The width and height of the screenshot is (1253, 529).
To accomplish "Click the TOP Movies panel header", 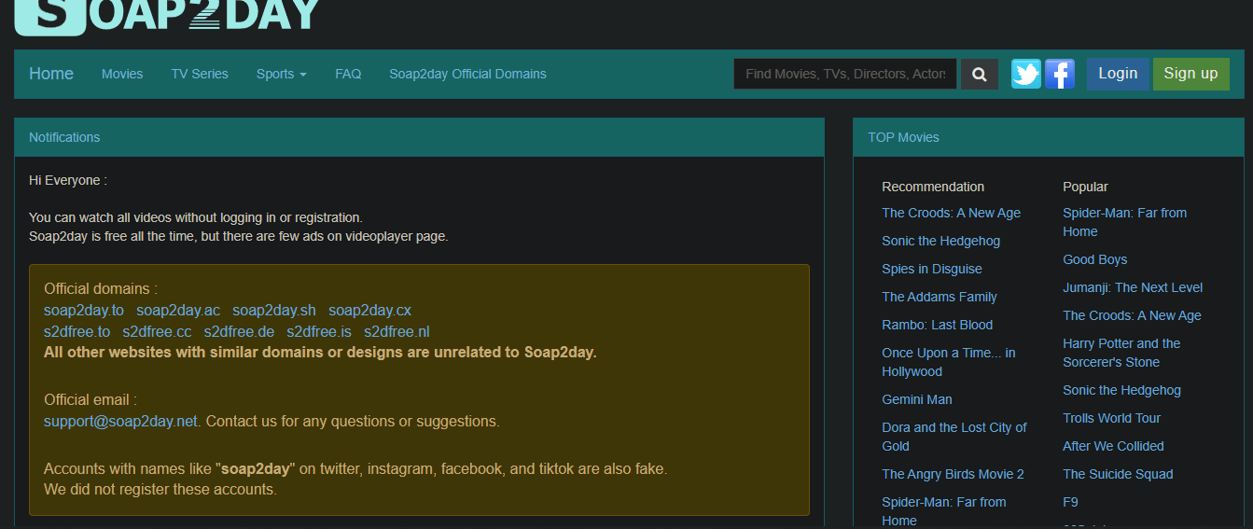I will coord(1049,137).
